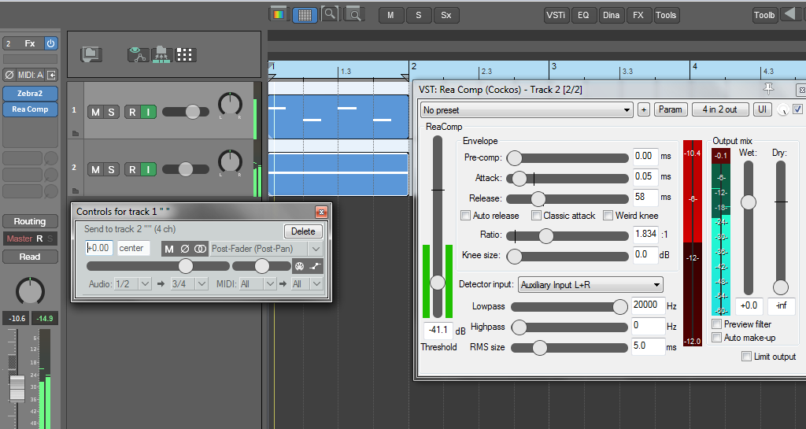806x429 pixels.
Task: Mute track 1
Action: pyautogui.click(x=95, y=112)
